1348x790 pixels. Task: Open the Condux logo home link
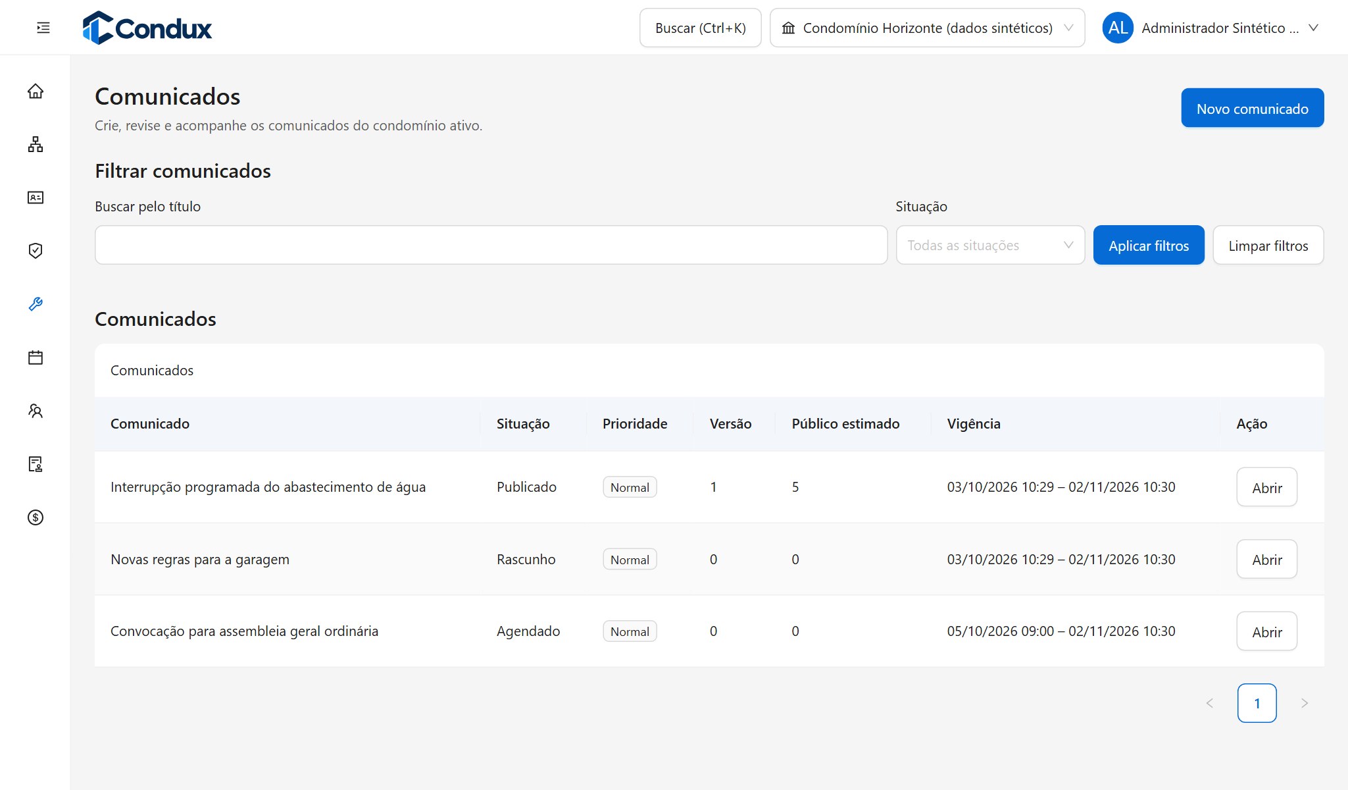point(147,28)
